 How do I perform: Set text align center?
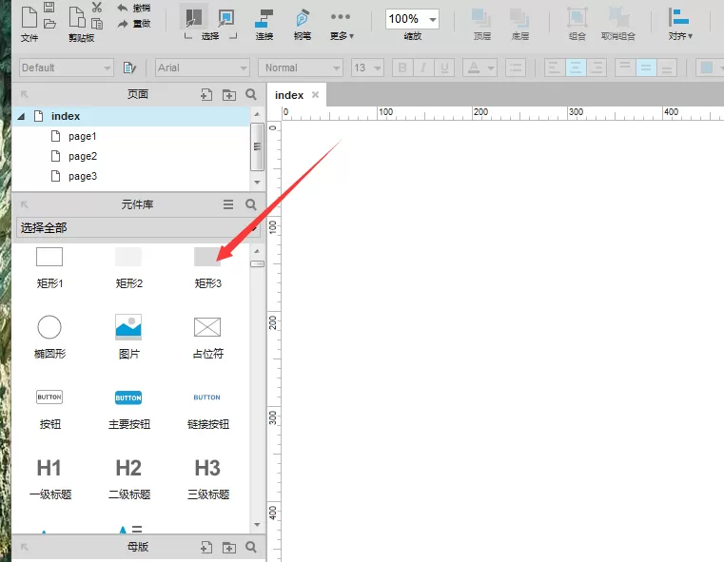click(576, 68)
